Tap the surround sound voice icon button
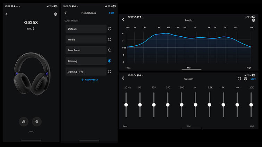Image resolution: width=262 pixels, height=147 pixels. [24, 121]
